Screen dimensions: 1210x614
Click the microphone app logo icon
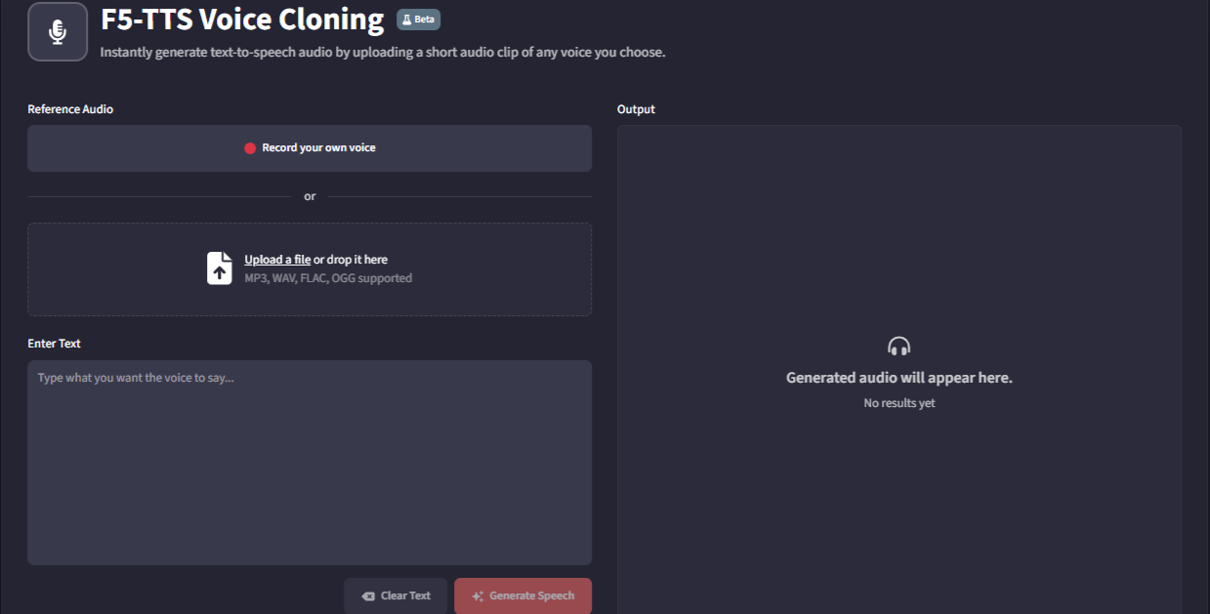58,31
